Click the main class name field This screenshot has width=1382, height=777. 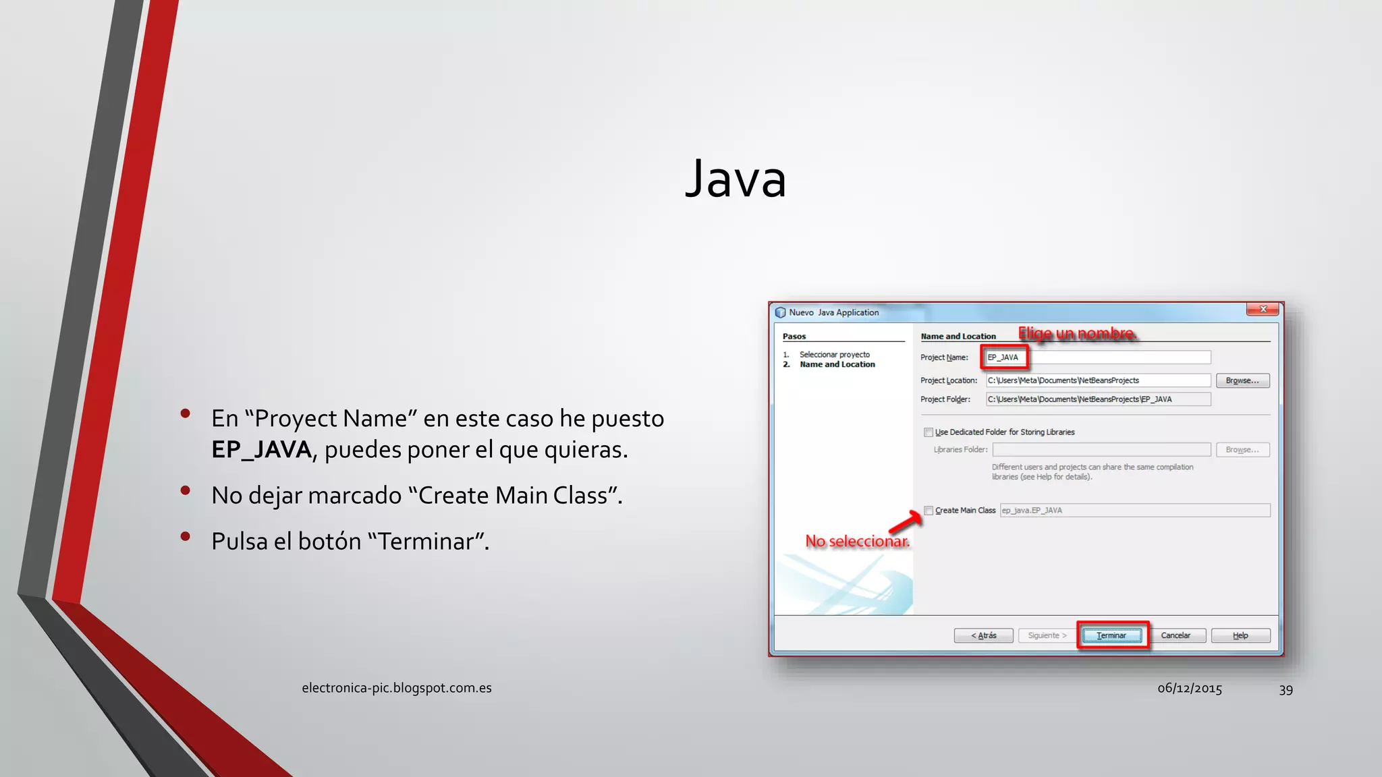click(x=1134, y=511)
